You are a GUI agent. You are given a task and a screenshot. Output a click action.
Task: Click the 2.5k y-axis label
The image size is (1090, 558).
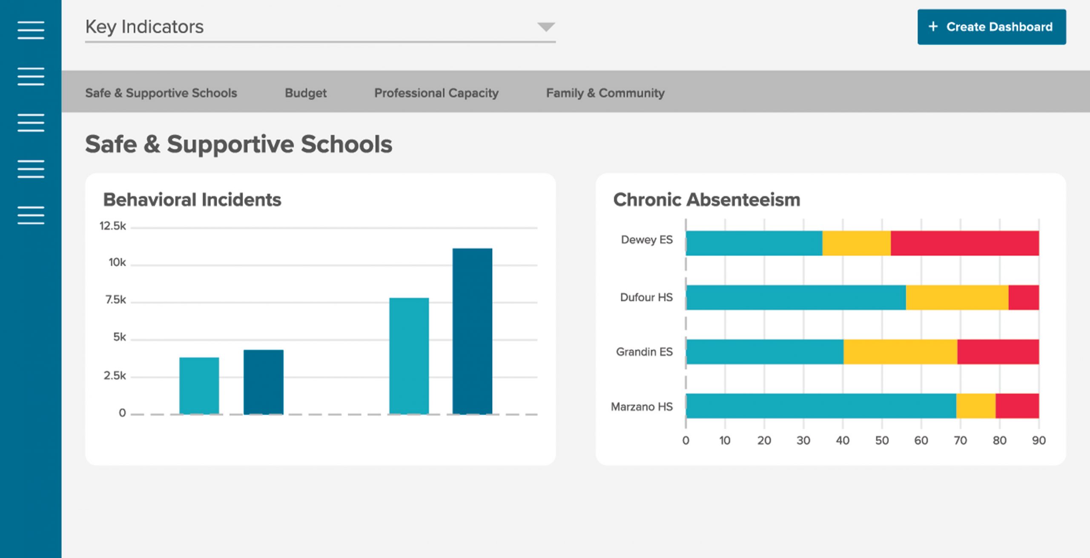click(115, 376)
